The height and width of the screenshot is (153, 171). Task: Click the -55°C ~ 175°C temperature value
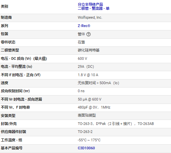pyautogui.click(x=89, y=140)
